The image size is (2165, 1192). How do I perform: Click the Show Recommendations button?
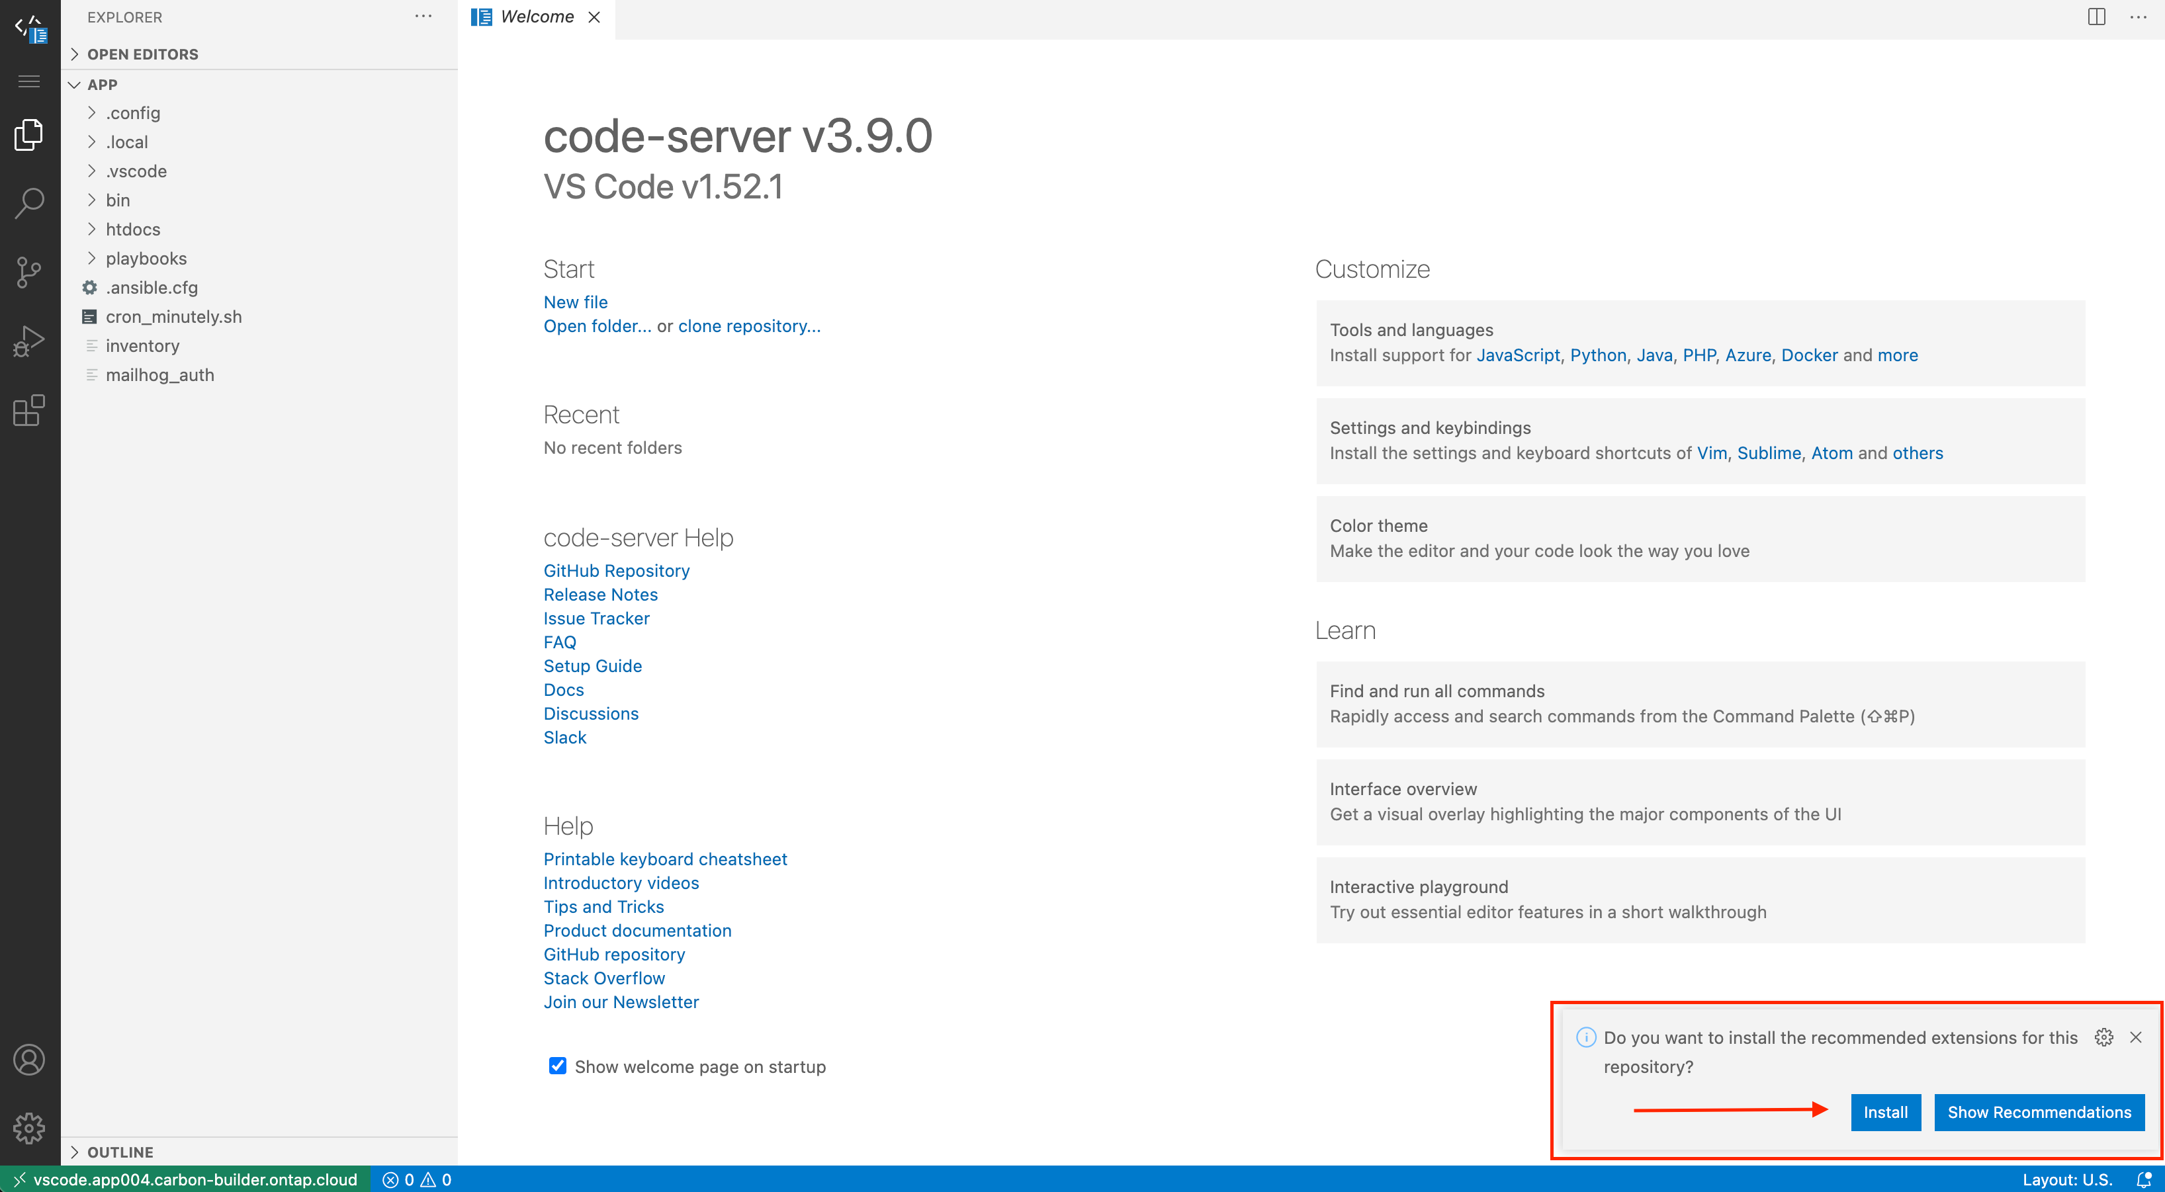[2039, 1111]
